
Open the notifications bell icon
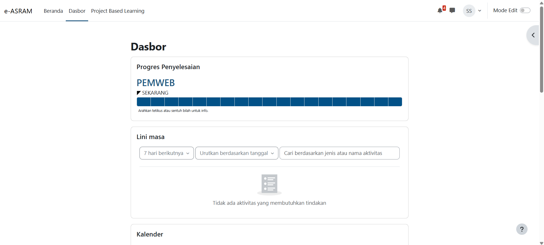pyautogui.click(x=440, y=11)
